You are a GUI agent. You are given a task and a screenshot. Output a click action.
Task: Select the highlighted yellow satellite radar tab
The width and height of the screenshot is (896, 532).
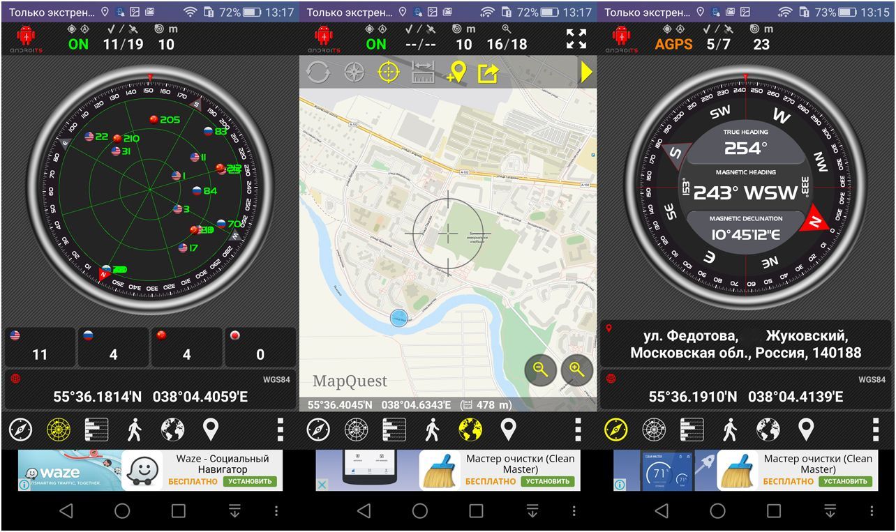click(58, 430)
